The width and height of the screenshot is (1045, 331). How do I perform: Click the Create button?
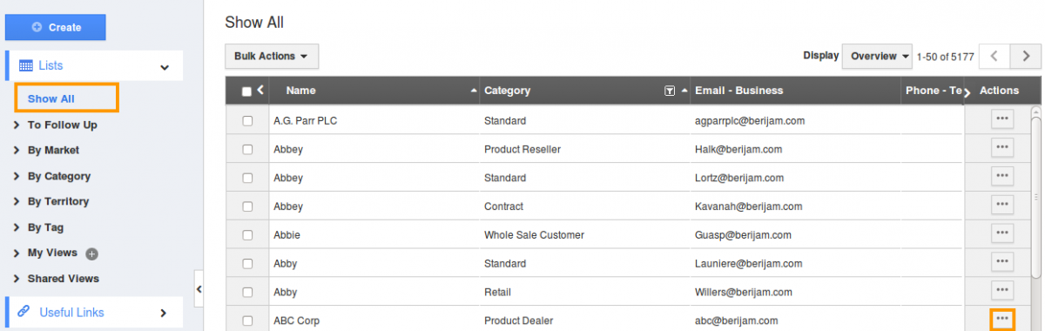[x=56, y=27]
